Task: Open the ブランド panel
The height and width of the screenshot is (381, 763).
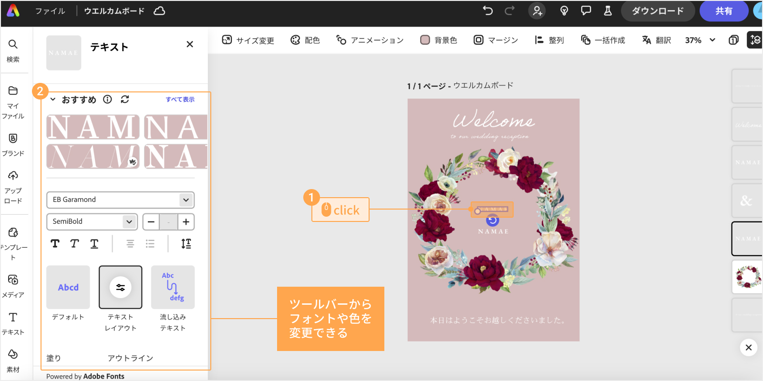Action: coord(13,145)
